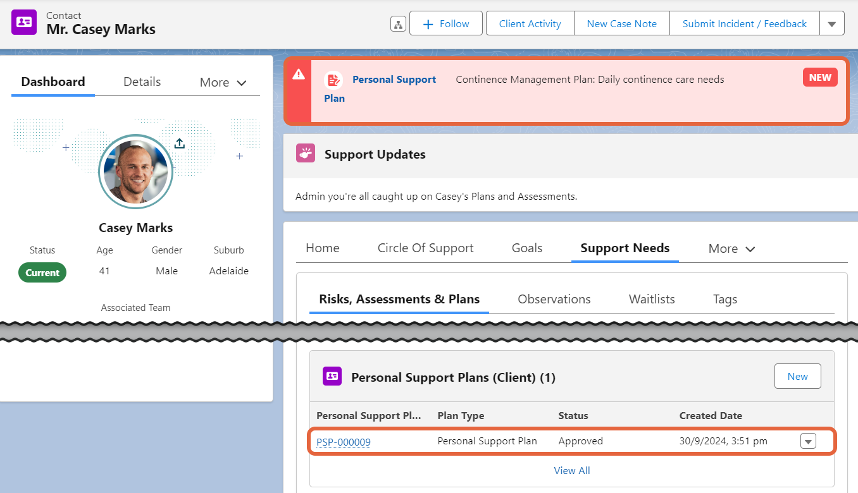858x493 pixels.
Task: Switch to the Details tab
Action: click(x=142, y=82)
